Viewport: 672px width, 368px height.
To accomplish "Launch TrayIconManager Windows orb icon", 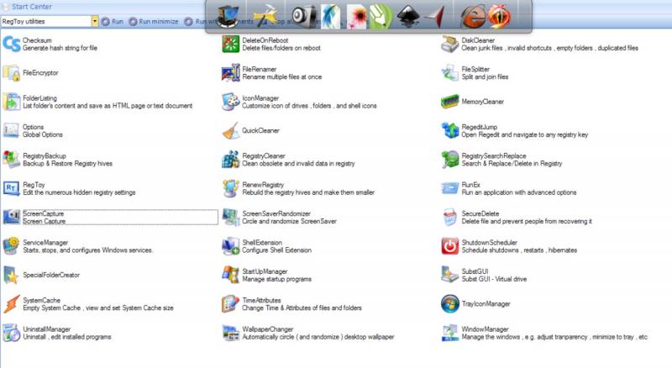I will pos(450,303).
